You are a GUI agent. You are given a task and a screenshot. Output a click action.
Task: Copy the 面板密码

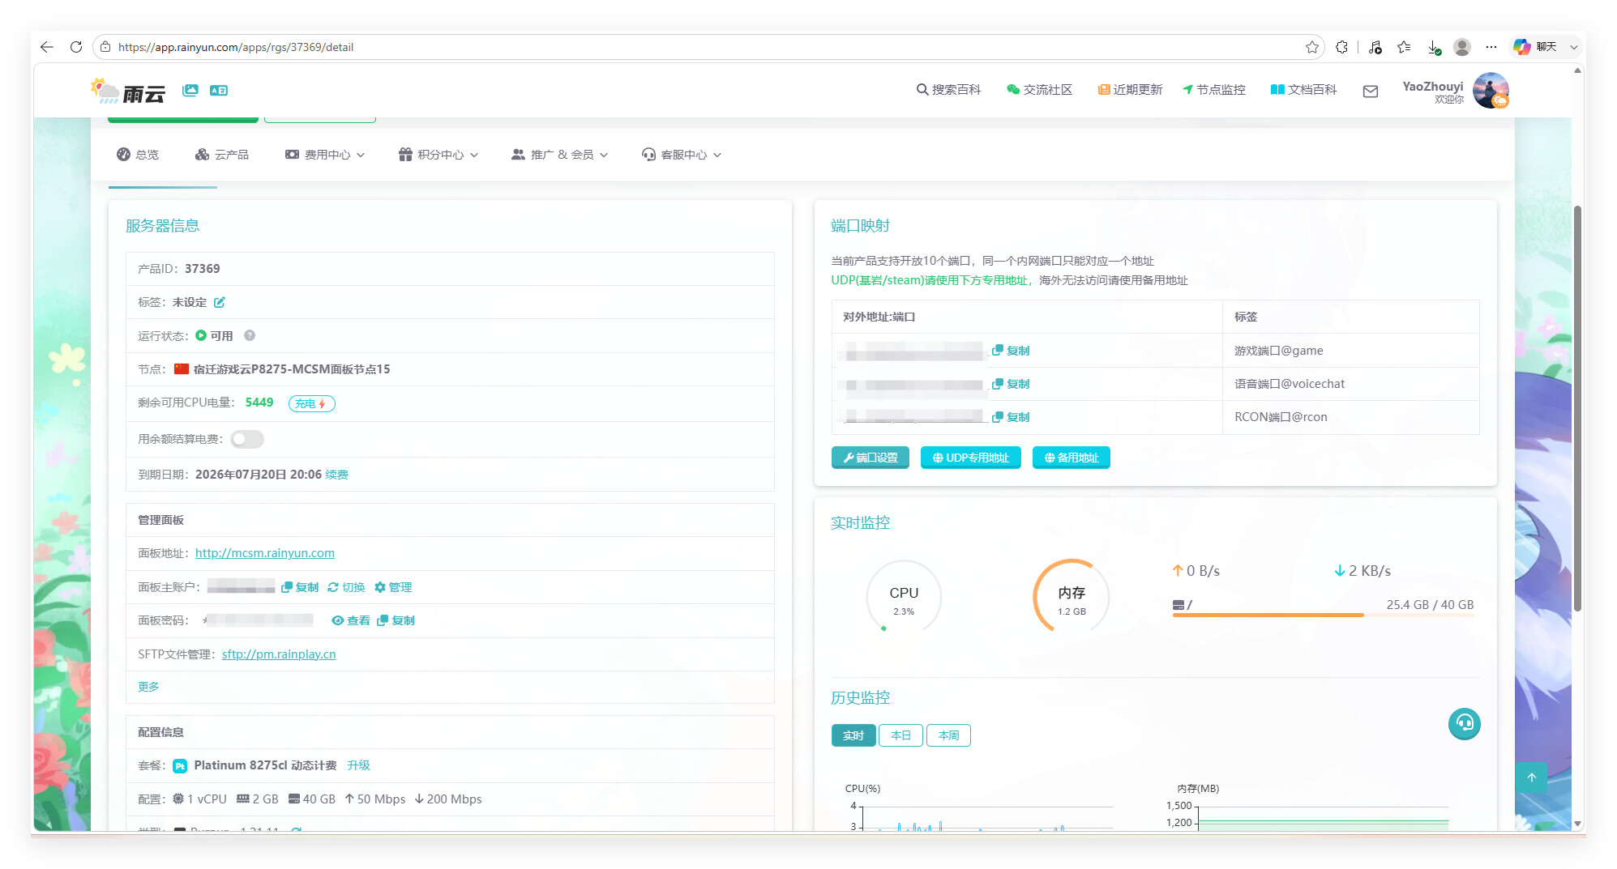click(396, 620)
